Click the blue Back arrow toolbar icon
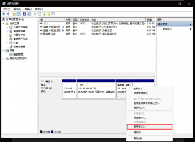This screenshot has width=195, height=142. [4, 14]
